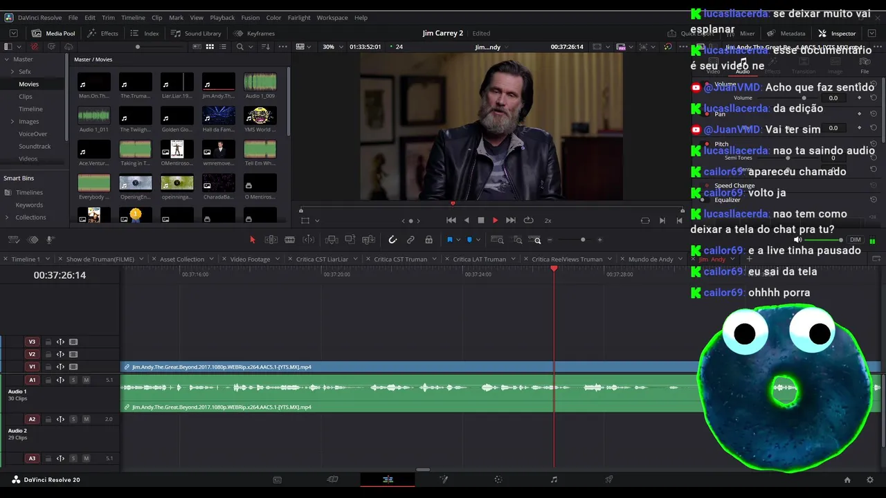
Task: Open the Color page icon
Action: tap(498, 479)
